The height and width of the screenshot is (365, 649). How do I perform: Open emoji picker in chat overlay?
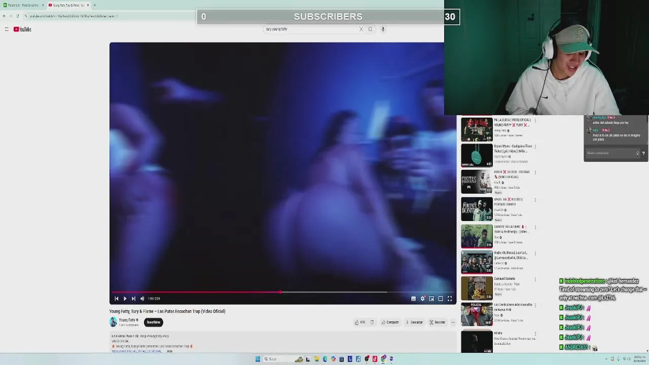tap(638, 153)
